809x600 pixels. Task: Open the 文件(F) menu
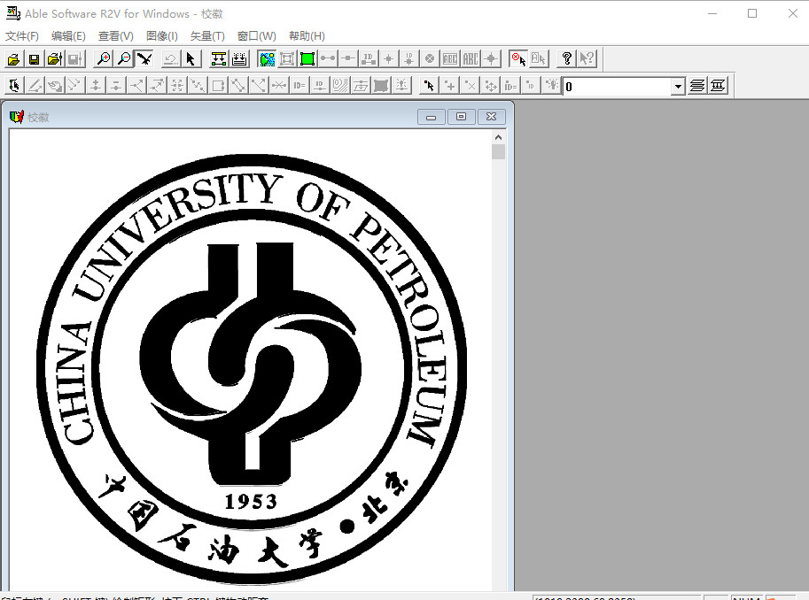[x=22, y=36]
